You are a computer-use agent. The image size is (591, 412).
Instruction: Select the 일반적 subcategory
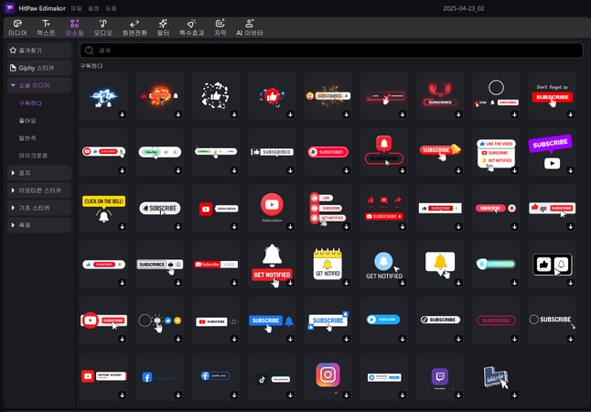[27, 138]
